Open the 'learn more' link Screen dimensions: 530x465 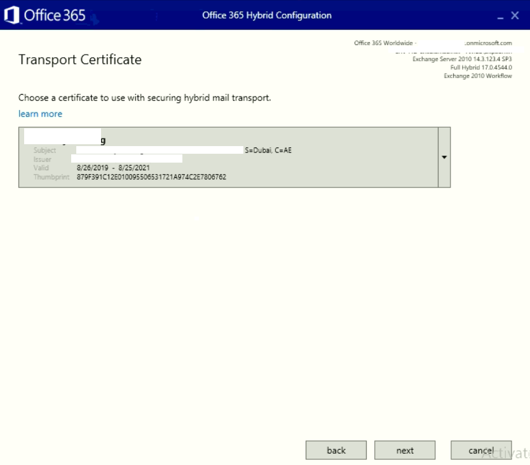click(40, 114)
